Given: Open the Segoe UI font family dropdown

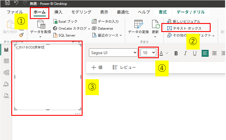Looking at the screenshot, I should 113,53.
